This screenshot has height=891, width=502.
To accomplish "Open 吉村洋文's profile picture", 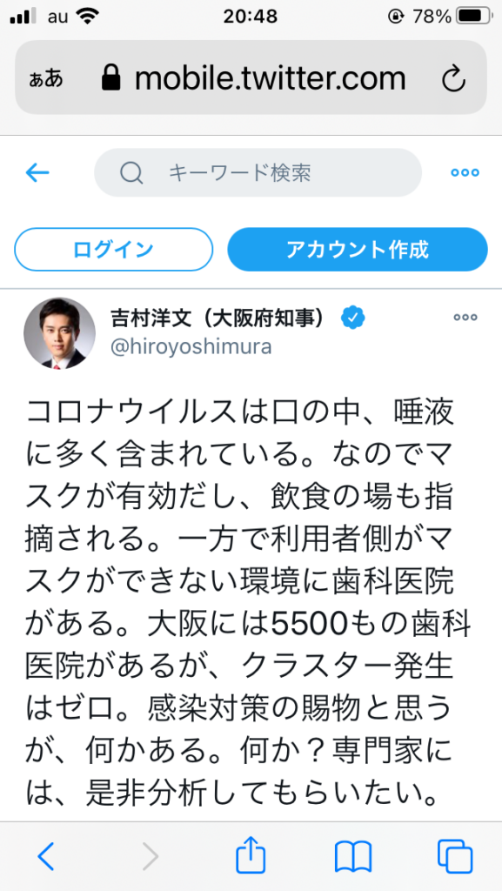I will (x=59, y=333).
